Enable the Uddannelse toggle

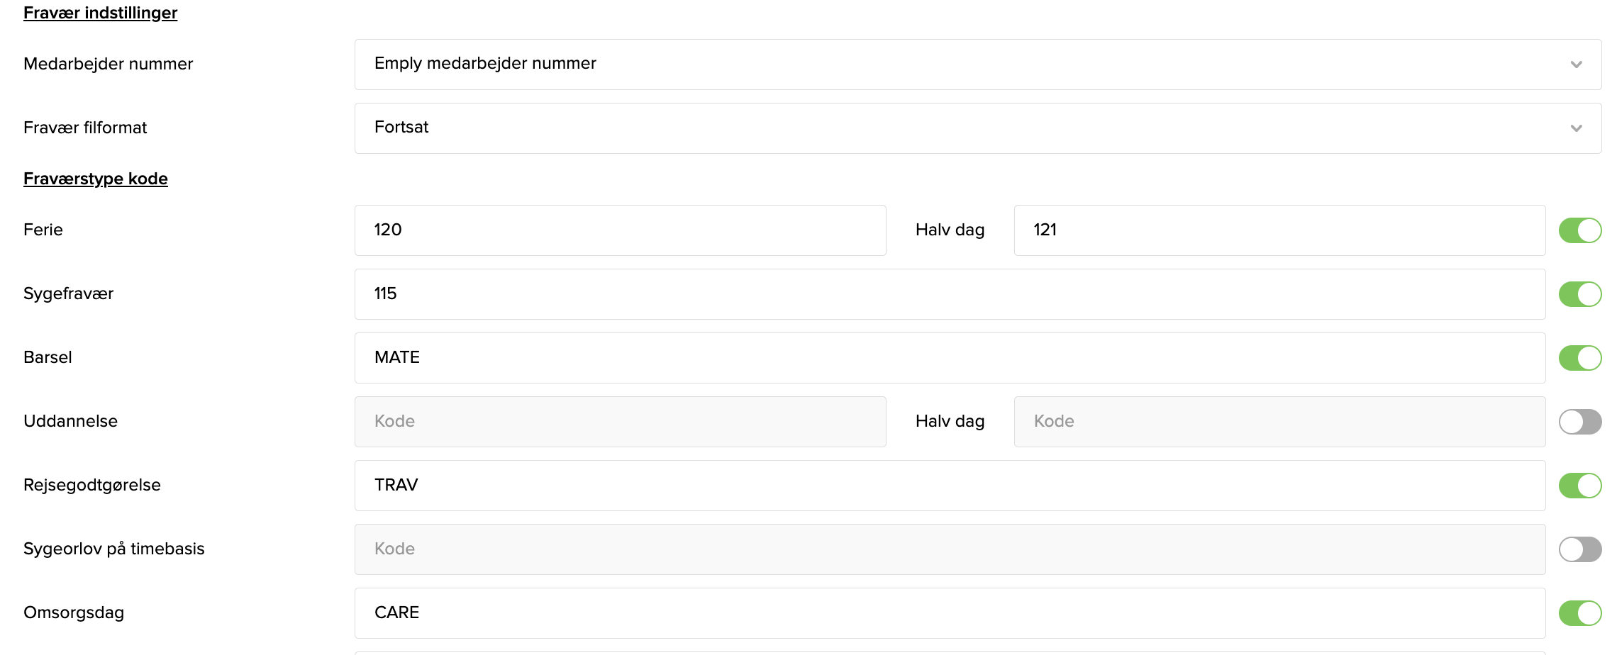[x=1579, y=422]
